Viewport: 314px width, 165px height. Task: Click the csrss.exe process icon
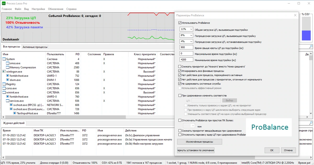click(4, 88)
